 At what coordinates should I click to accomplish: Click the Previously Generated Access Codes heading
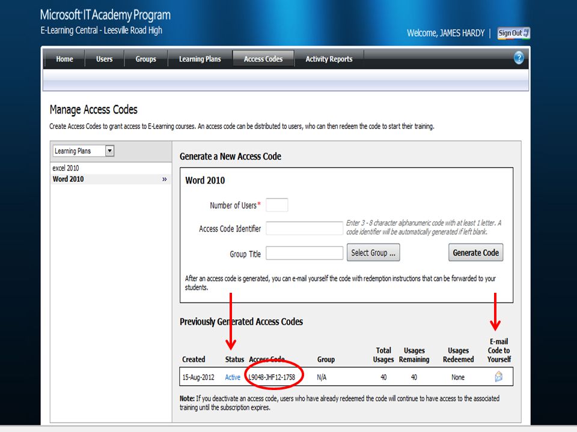tap(241, 322)
